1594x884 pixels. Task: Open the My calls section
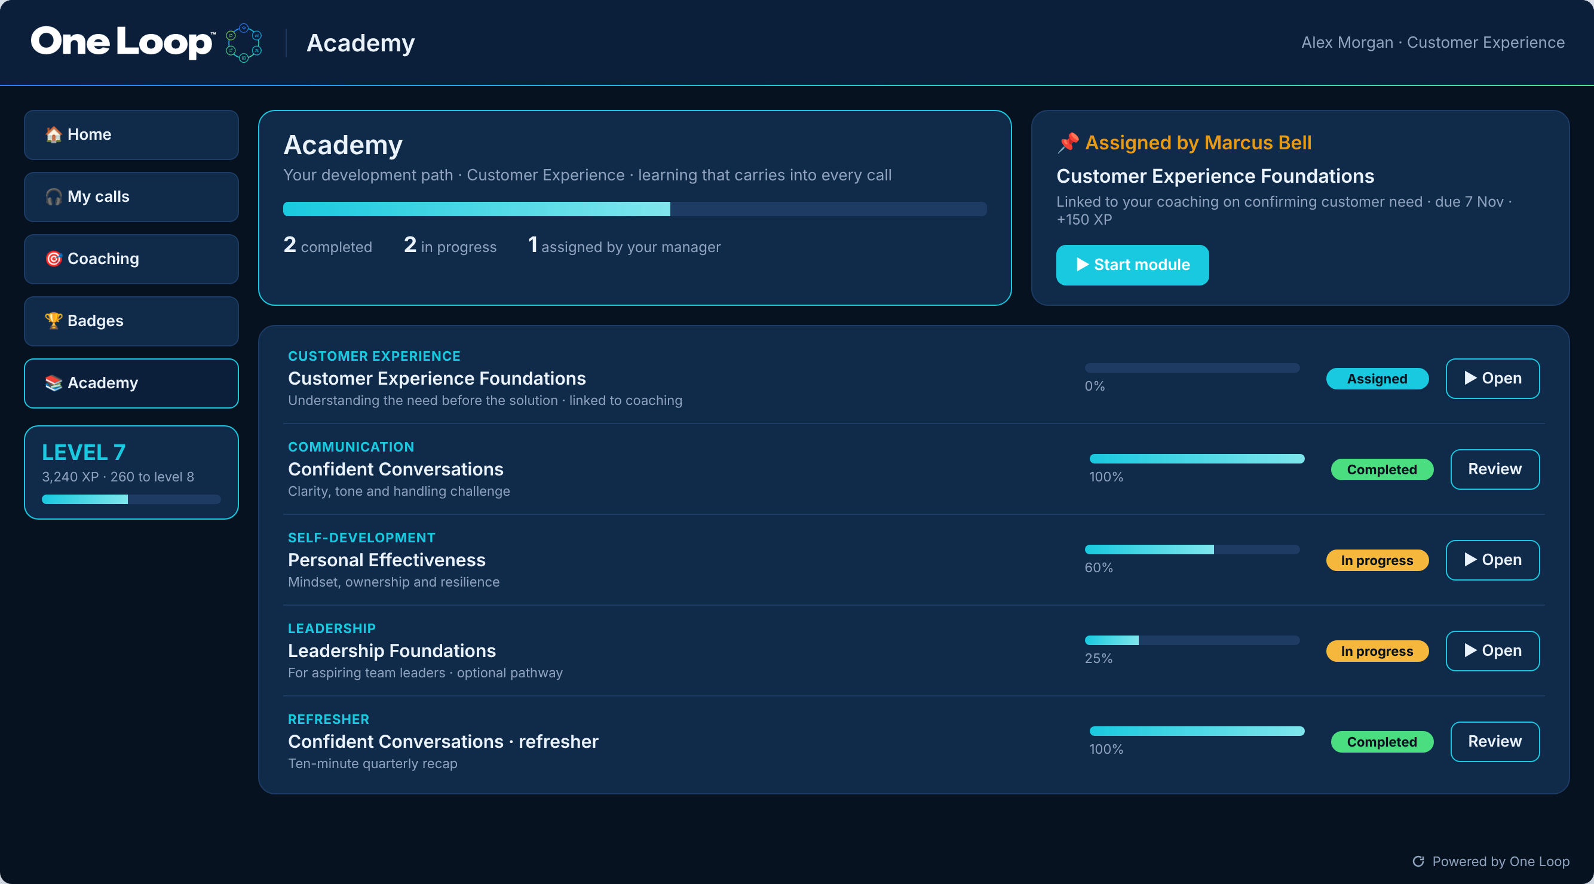coord(131,197)
